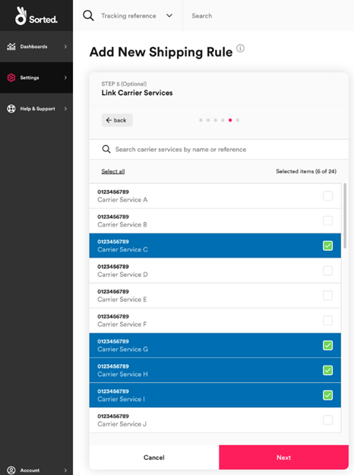Screen dimensions: 354x475
Task: Select the Carrier Service C row name
Action: [x=122, y=249]
